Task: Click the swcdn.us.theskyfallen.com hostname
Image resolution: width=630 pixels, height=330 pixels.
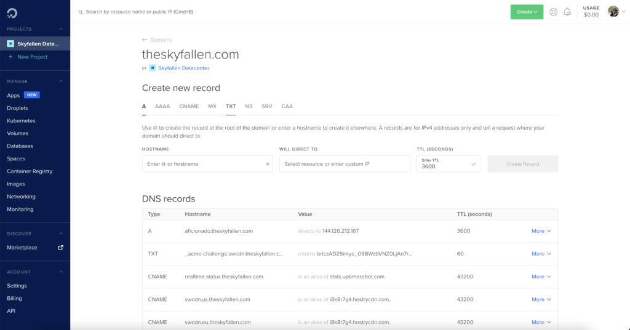Action: (217, 299)
